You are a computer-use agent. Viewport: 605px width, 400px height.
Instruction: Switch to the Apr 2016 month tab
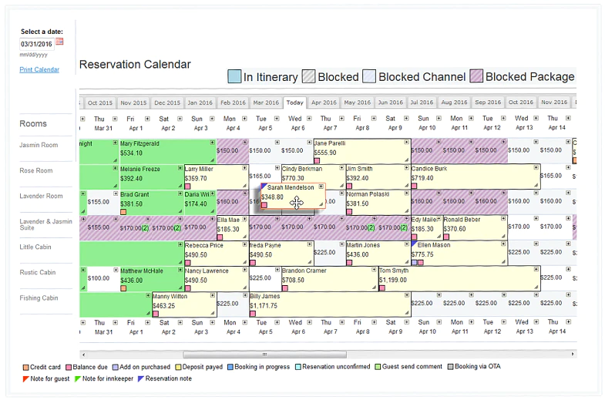click(x=324, y=103)
